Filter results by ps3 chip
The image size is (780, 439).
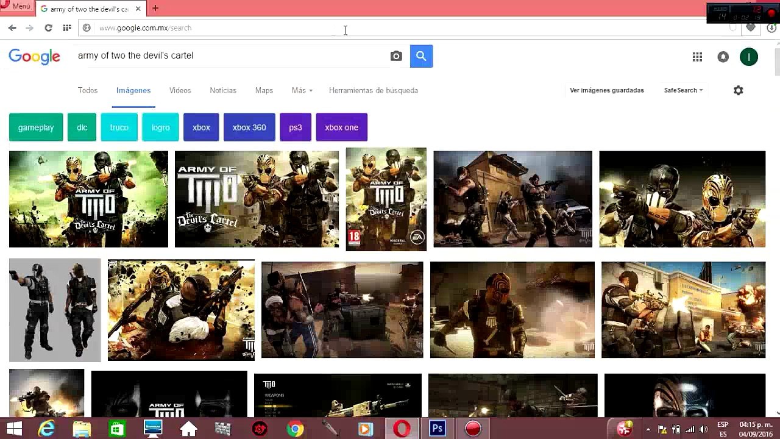tap(296, 127)
